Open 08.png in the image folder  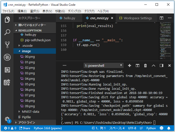tap(35, 100)
